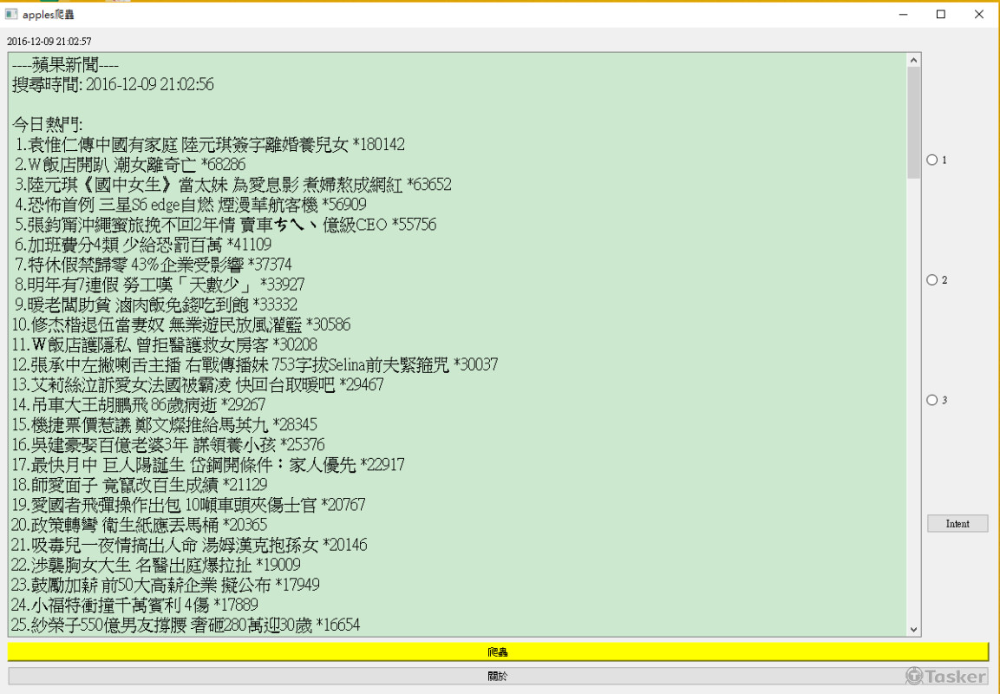1000x694 pixels.
Task: Click news item 14 吊車大王胡鵬飛
Action: (x=139, y=405)
